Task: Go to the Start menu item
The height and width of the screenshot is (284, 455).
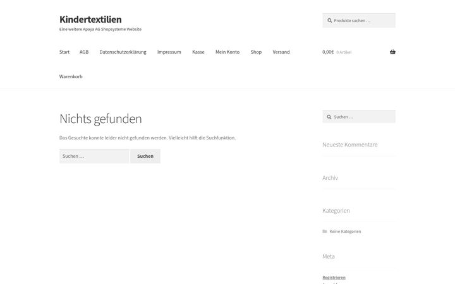Action: pos(64,52)
